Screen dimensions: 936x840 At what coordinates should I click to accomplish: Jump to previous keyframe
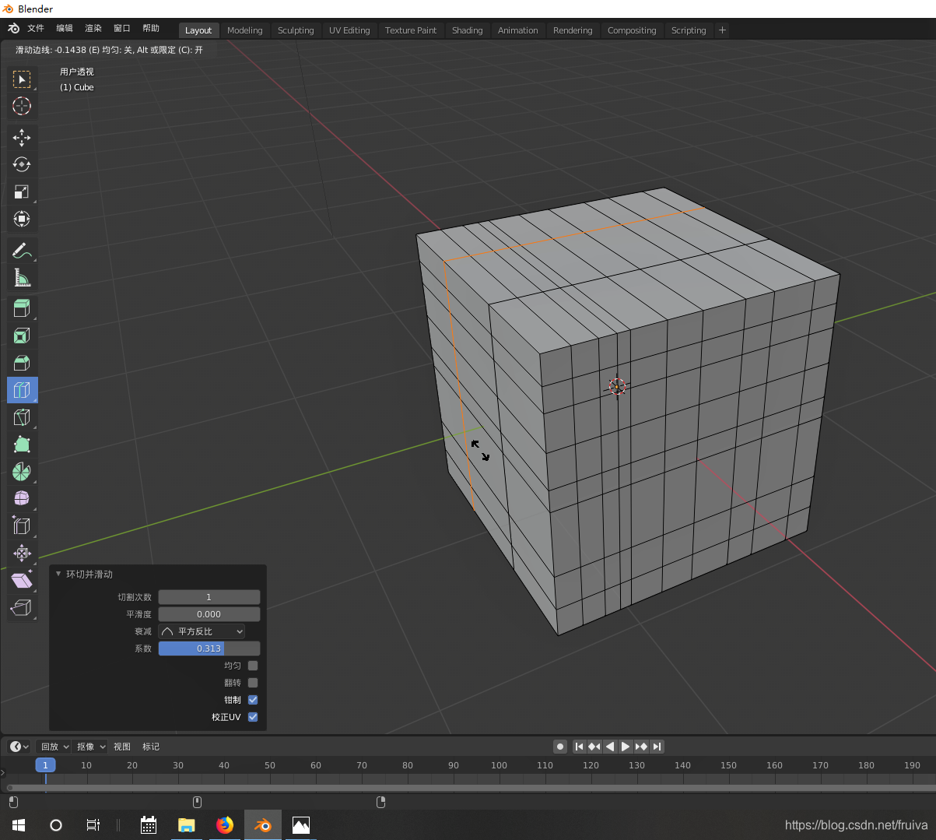coord(594,747)
